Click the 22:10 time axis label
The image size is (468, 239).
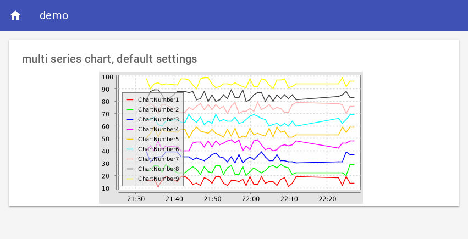pyautogui.click(x=289, y=199)
